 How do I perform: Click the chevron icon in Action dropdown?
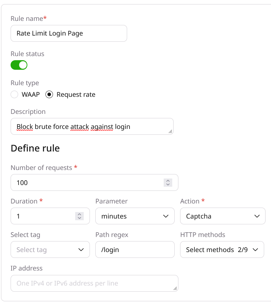point(257,216)
